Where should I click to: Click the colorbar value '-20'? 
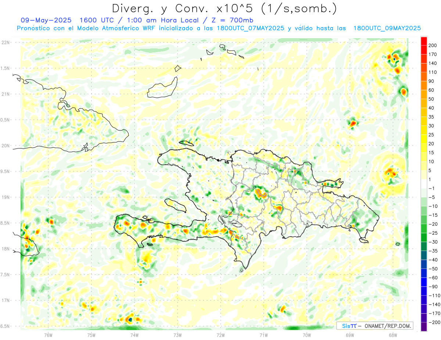[433, 224]
